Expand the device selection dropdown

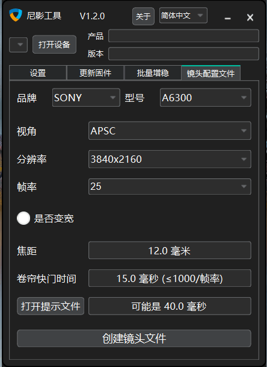coord(18,45)
